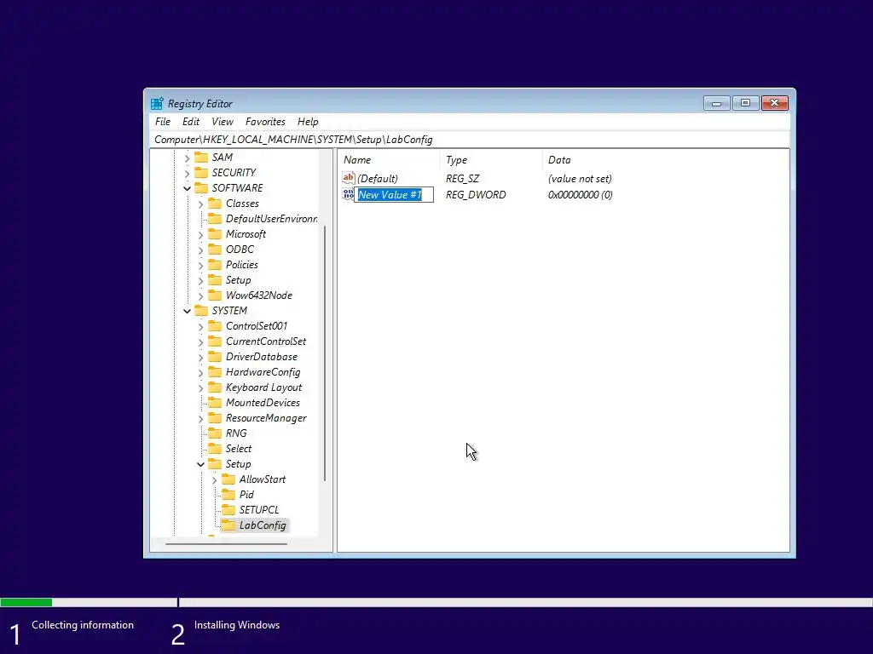Select the Classes folder icon
This screenshot has width=873, height=654.
[x=215, y=204]
